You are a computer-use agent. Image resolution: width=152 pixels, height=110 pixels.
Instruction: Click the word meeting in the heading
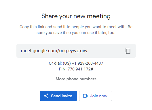(99, 16)
